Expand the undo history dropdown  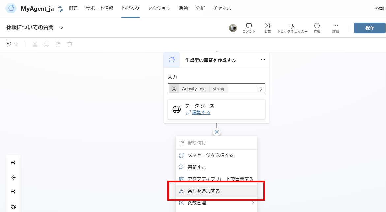tap(15, 44)
